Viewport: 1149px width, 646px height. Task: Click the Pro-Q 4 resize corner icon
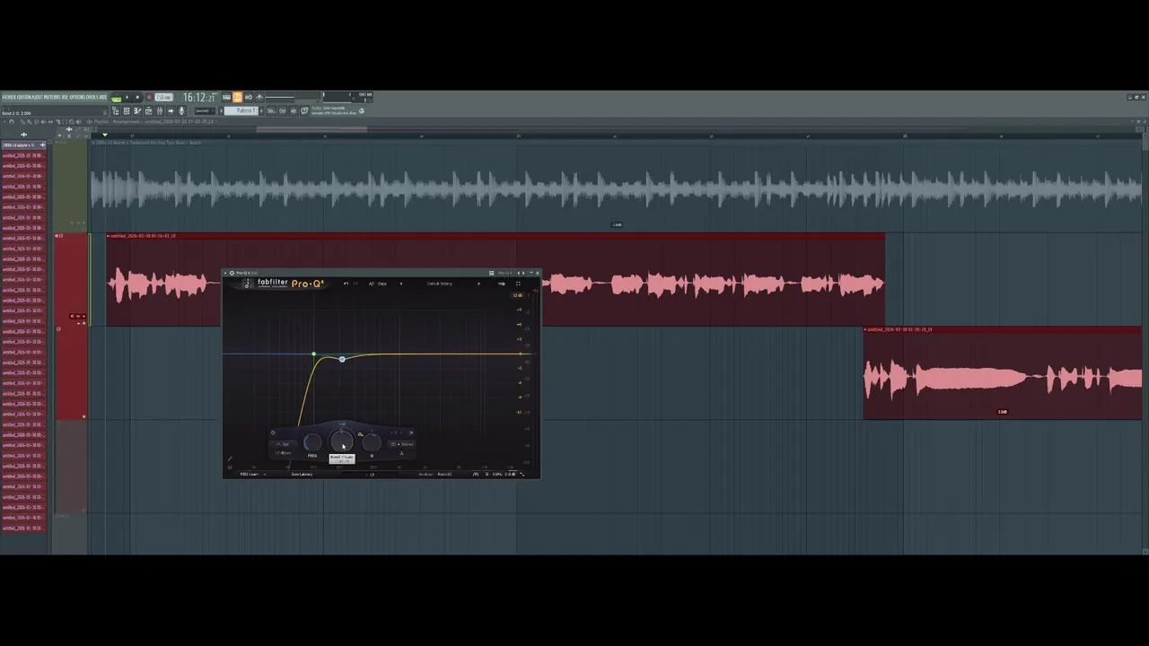pos(522,475)
